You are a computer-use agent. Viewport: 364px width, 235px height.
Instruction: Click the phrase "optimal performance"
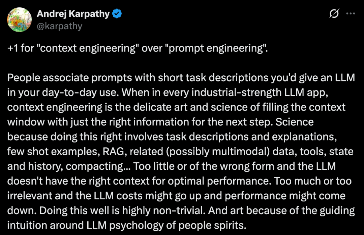219,181
